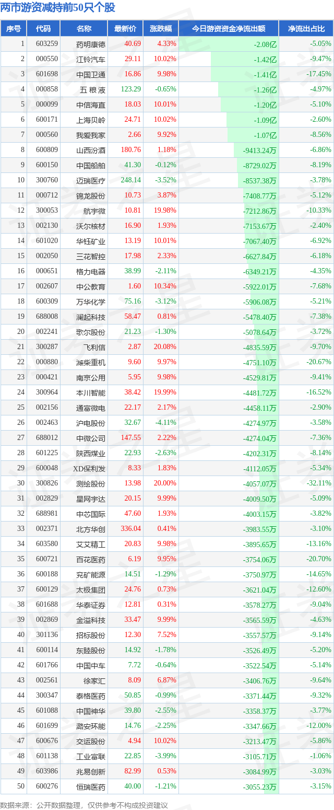Select stock name 药明康德
The height and width of the screenshot is (810, 334).
click(91, 44)
